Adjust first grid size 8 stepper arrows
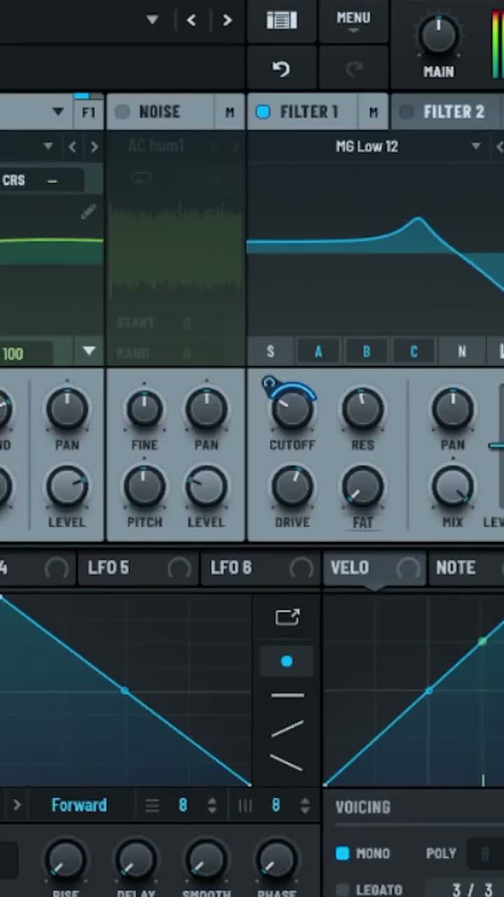The image size is (504, 897). [212, 806]
